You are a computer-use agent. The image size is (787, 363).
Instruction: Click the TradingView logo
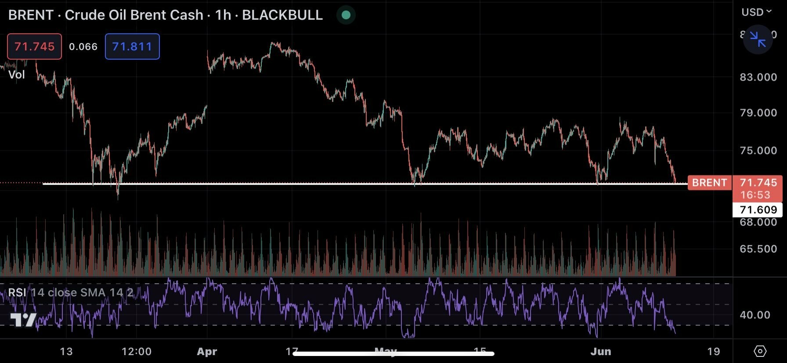click(x=23, y=320)
